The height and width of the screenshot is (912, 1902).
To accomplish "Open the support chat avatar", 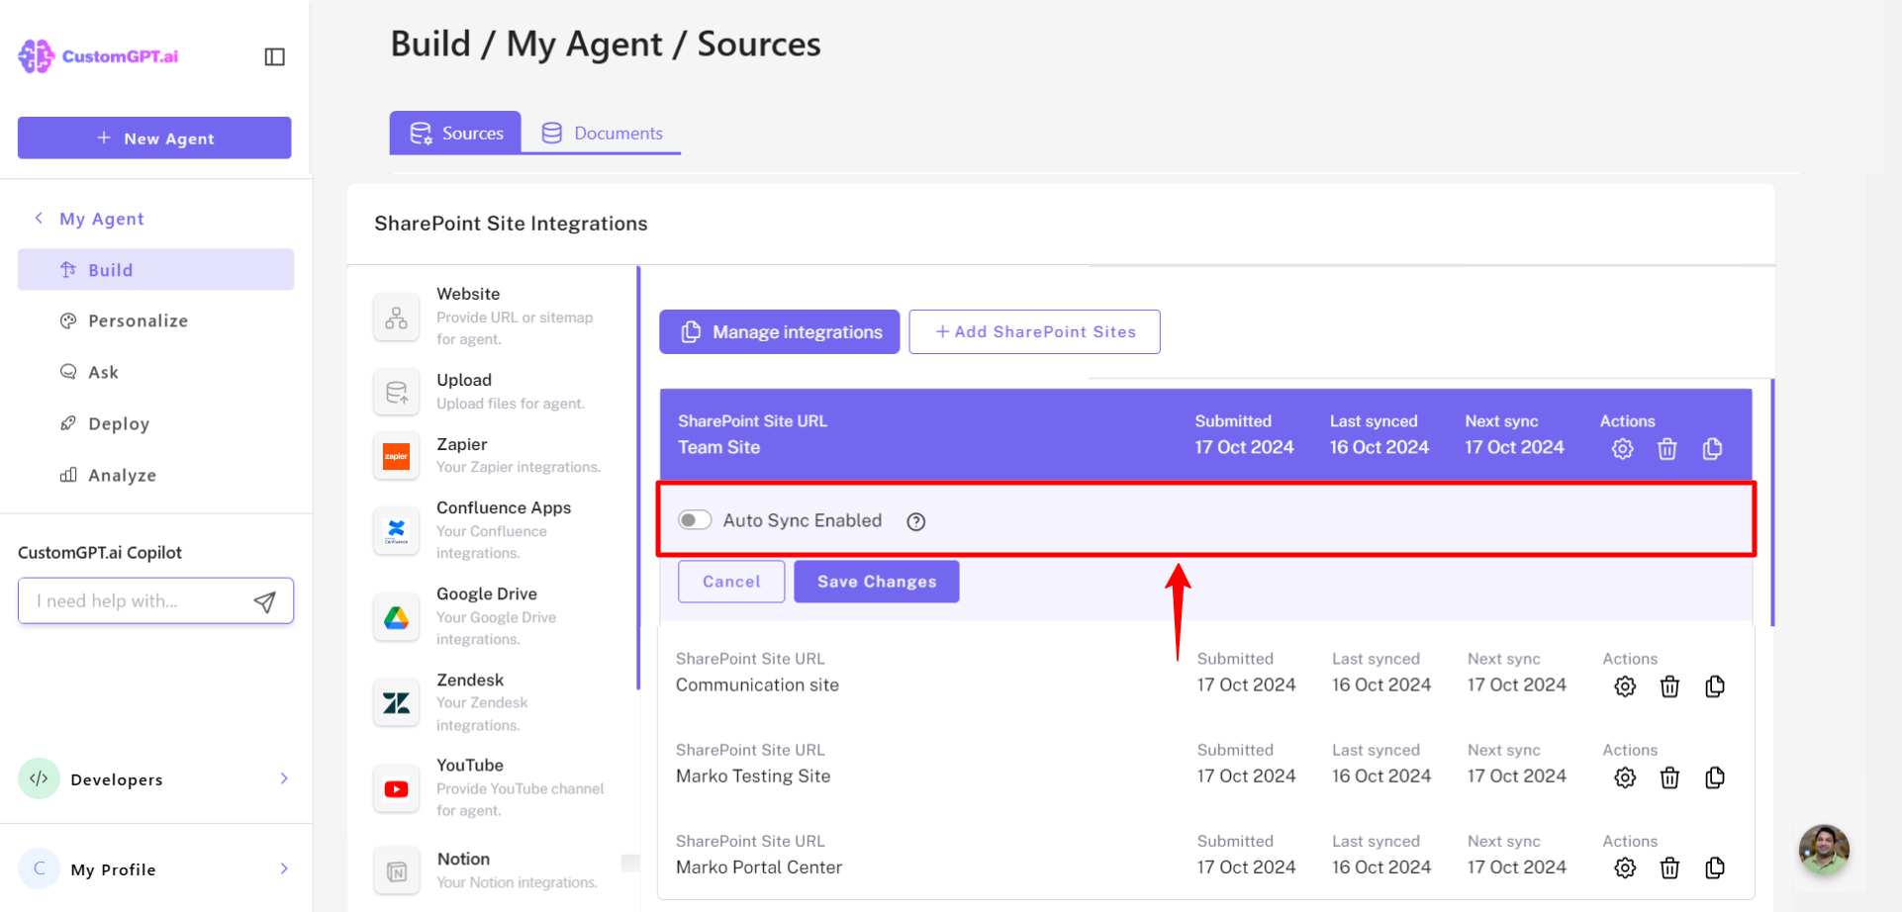I will pyautogui.click(x=1824, y=850).
